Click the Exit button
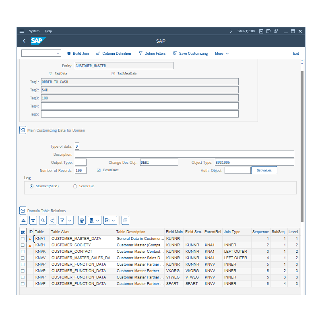Image resolution: width=322 pixels, height=322 pixels. tap(296, 54)
